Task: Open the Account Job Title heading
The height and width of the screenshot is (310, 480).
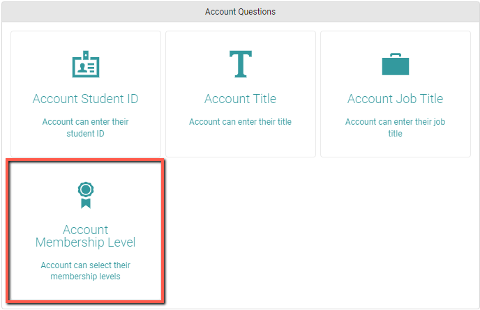Action: click(395, 99)
